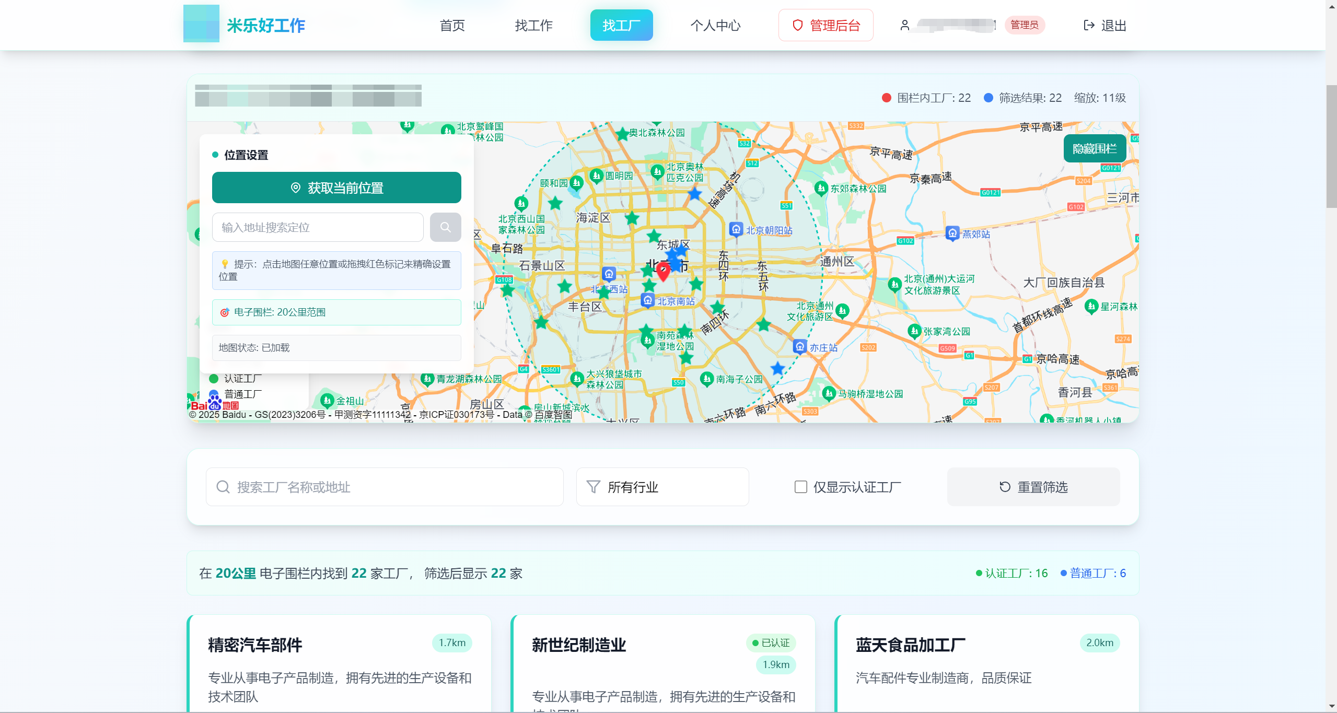Click the 北京朝阳站 train station icon
The image size is (1337, 713).
736,229
